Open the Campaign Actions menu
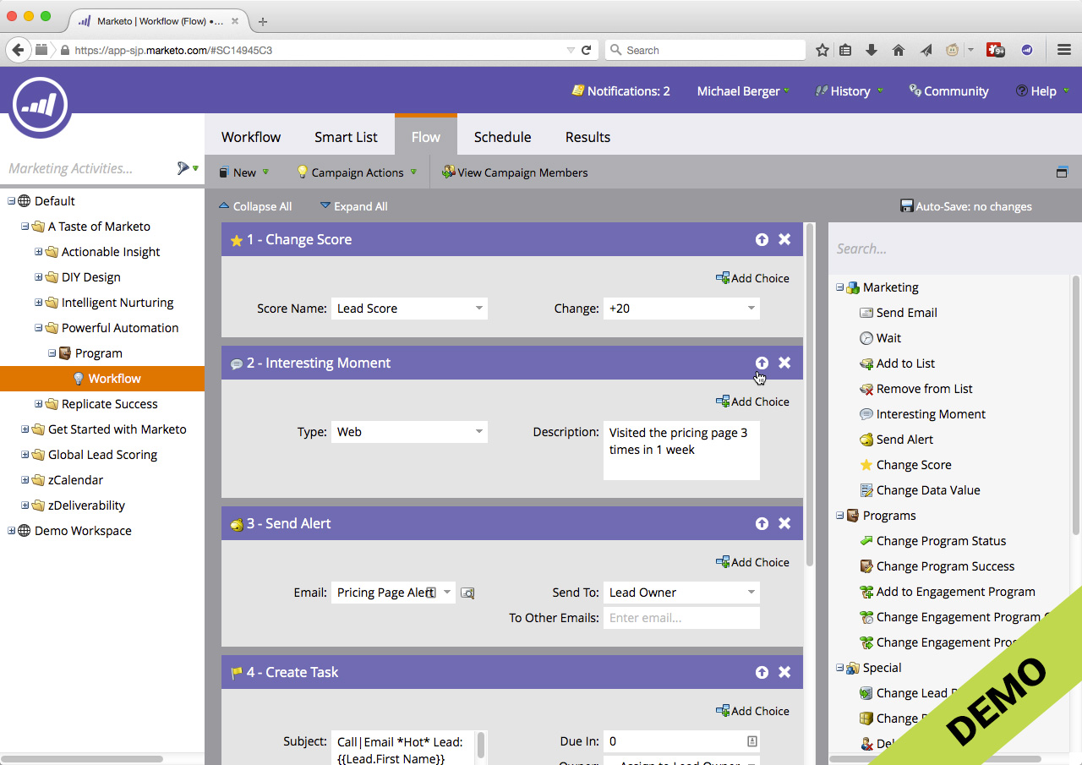The width and height of the screenshot is (1082, 765). coord(357,172)
